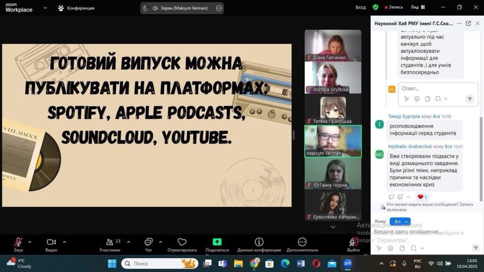Unmute microphone with the Звук button
484x272 pixels.
[x=18, y=242]
